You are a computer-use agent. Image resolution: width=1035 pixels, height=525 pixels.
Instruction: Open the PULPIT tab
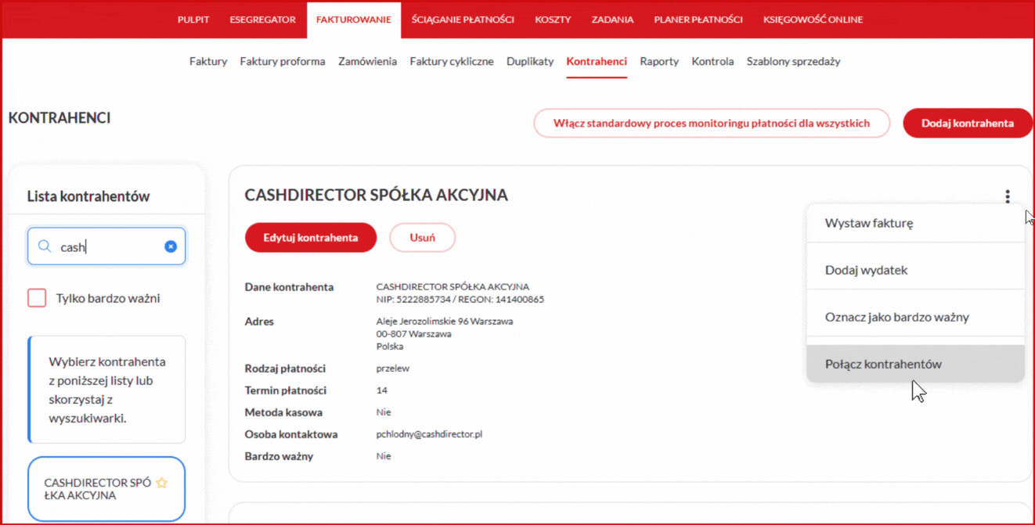[193, 20]
